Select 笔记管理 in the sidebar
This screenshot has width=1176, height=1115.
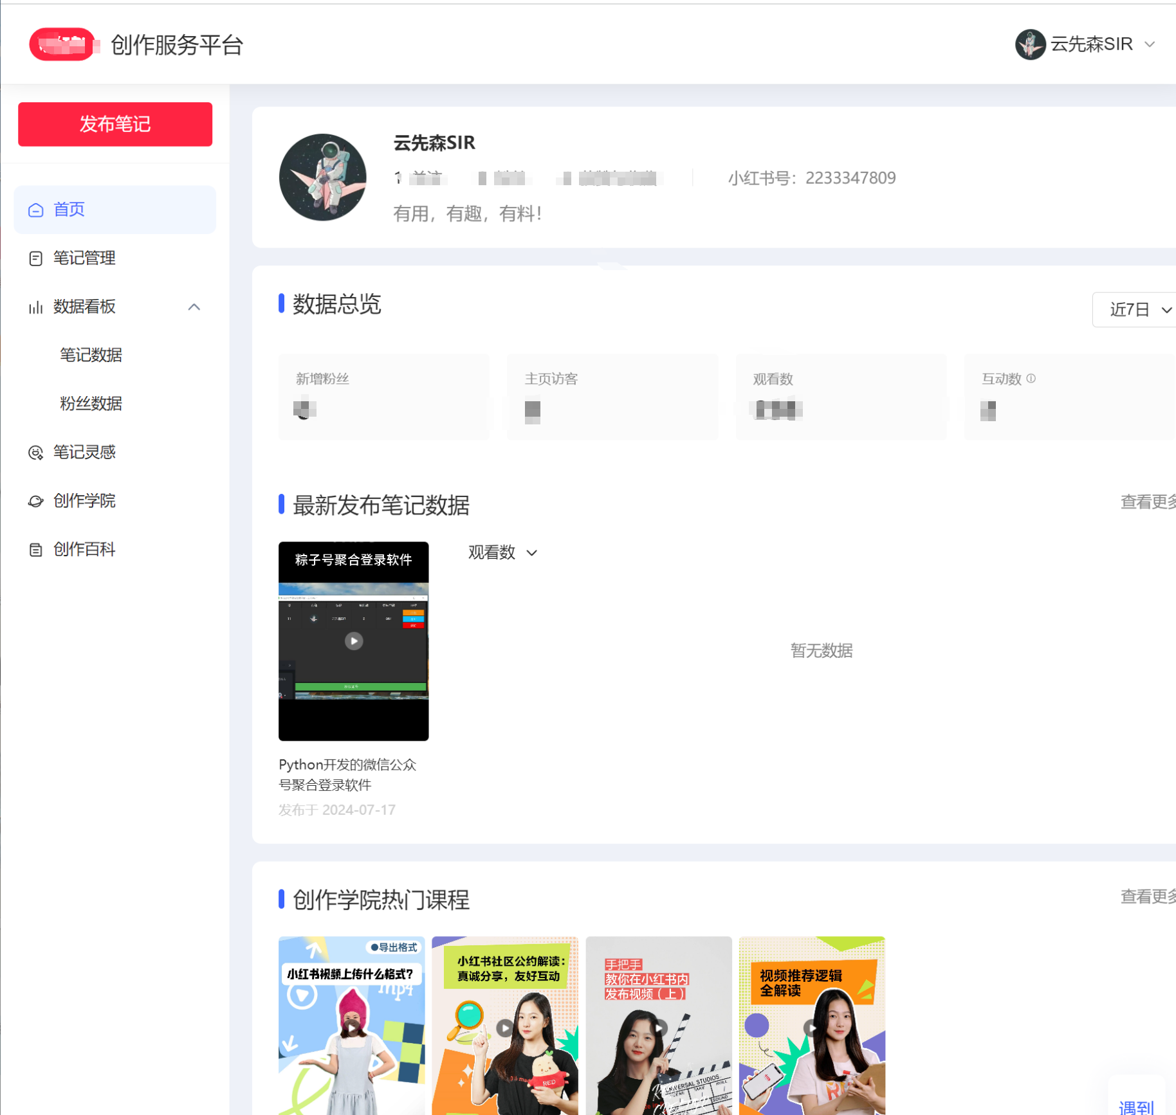click(x=84, y=258)
